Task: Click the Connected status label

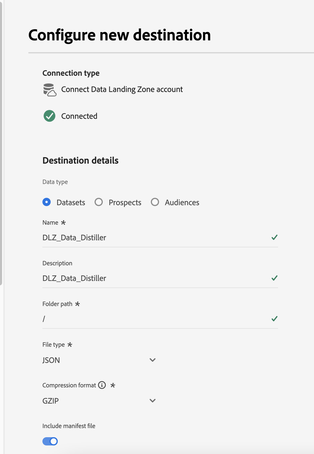Action: (79, 116)
